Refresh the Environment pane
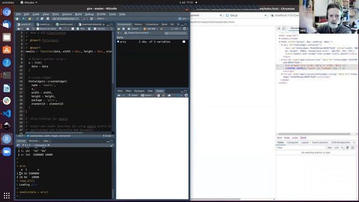The image size is (359, 202). tap(185, 29)
